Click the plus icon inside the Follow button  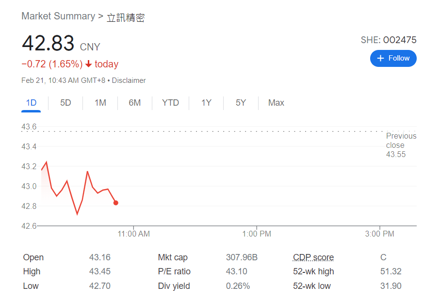tap(380, 58)
